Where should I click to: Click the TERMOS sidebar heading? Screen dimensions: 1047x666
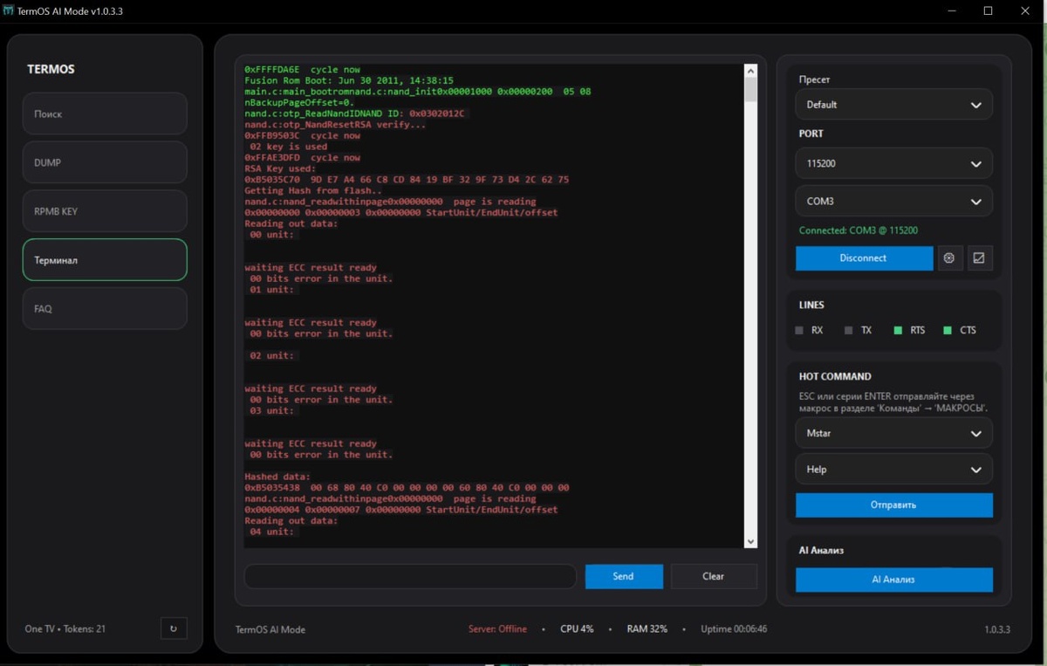click(x=51, y=69)
